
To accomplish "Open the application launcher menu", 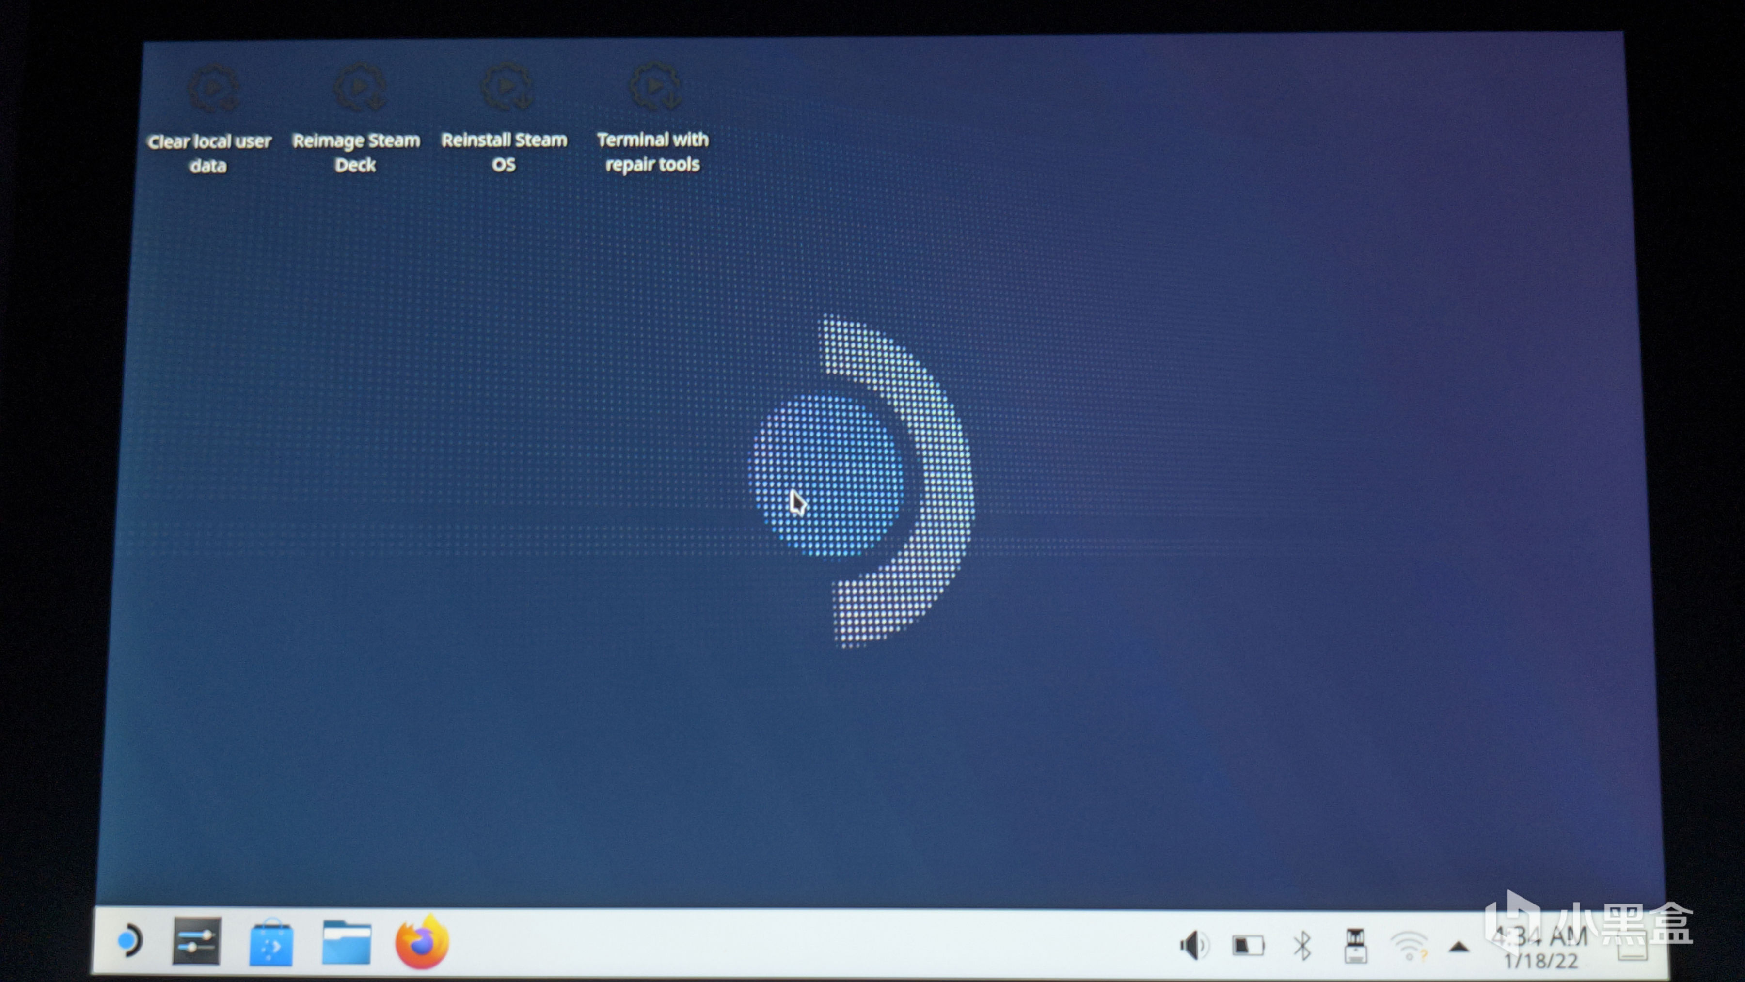I will [129, 941].
